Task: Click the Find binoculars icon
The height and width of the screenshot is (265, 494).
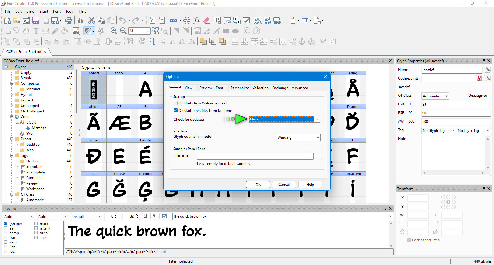Action: 80,21
